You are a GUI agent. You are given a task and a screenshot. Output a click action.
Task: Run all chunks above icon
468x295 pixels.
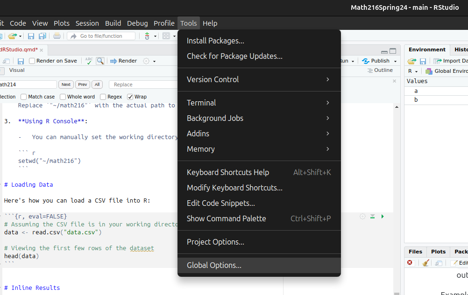(373, 217)
